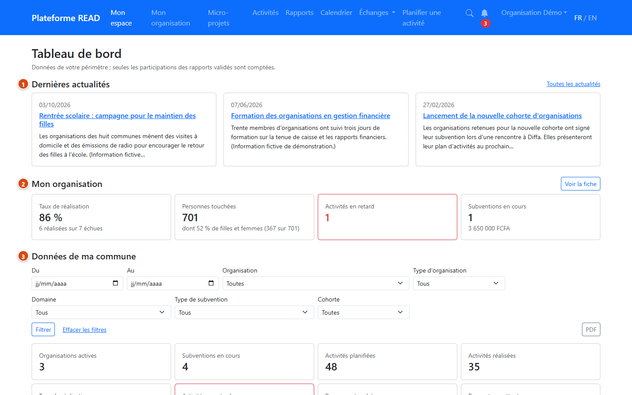This screenshot has width=632, height=395.
Task: Open the Calendrier page
Action: pyautogui.click(x=336, y=12)
